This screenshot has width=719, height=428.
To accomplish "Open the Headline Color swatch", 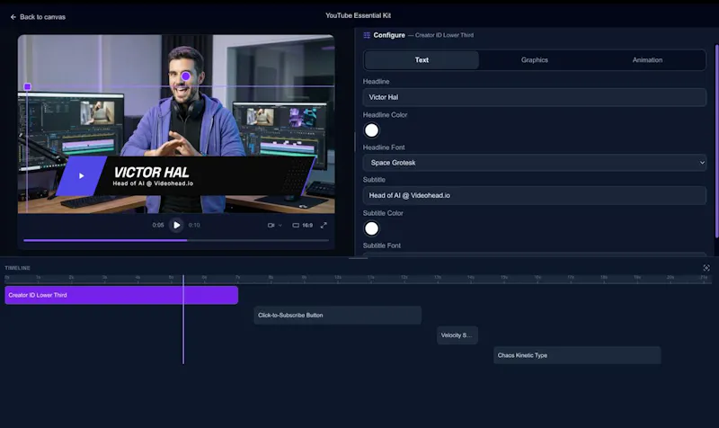I will pos(371,130).
